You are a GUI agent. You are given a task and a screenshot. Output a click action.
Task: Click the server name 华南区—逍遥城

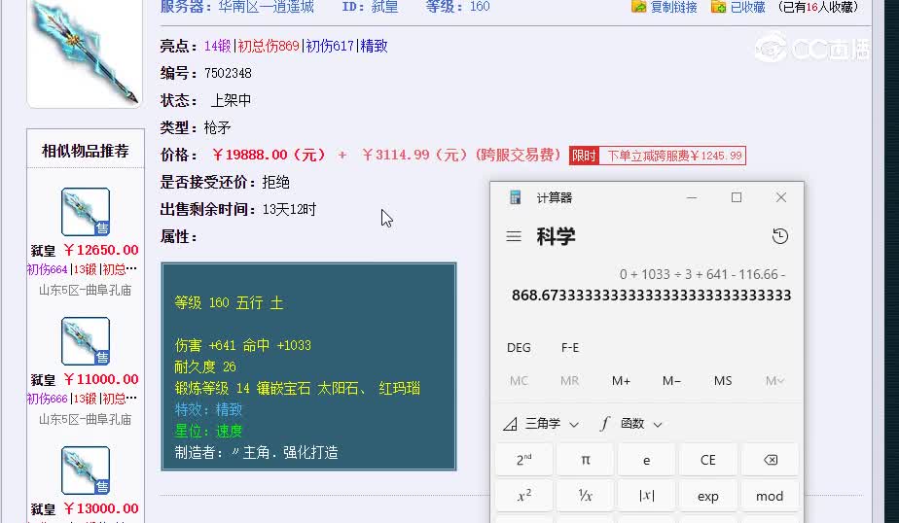click(266, 7)
